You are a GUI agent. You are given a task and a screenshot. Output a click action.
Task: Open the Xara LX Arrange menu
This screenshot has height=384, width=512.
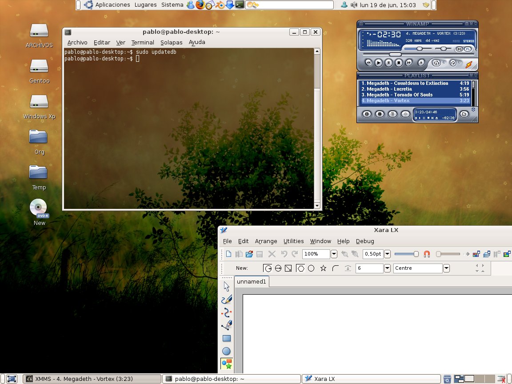[266, 241]
